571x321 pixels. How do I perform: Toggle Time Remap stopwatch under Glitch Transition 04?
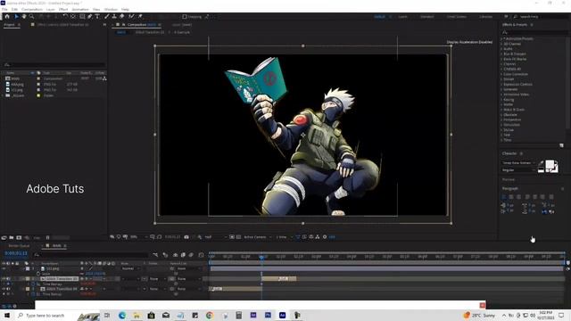pos(34,294)
